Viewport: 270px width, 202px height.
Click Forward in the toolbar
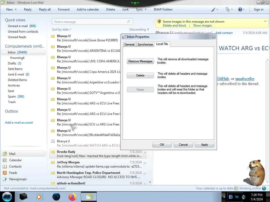(64, 9)
